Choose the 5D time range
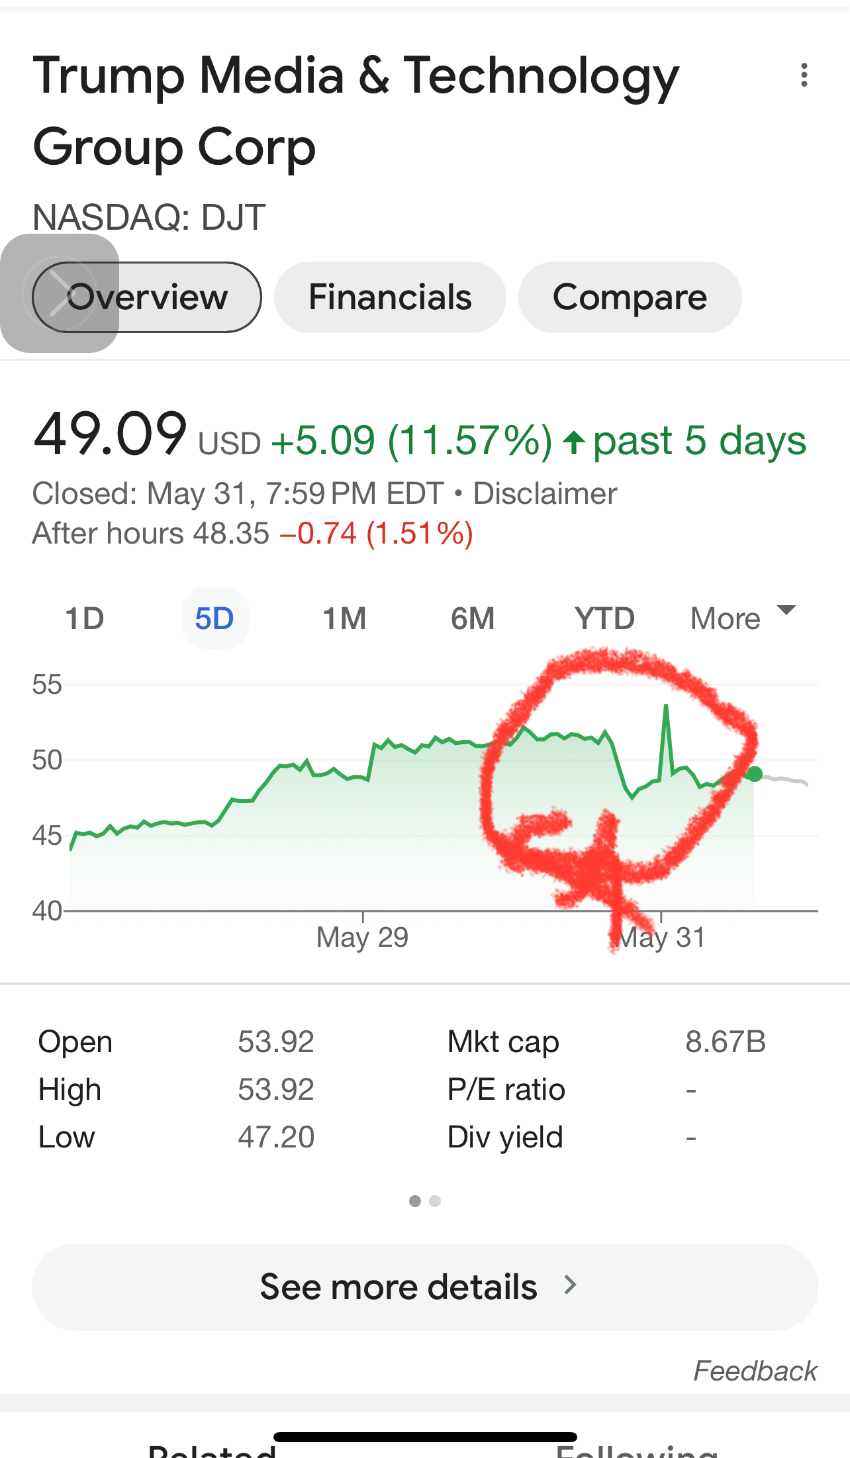The image size is (850, 1458). [x=214, y=618]
